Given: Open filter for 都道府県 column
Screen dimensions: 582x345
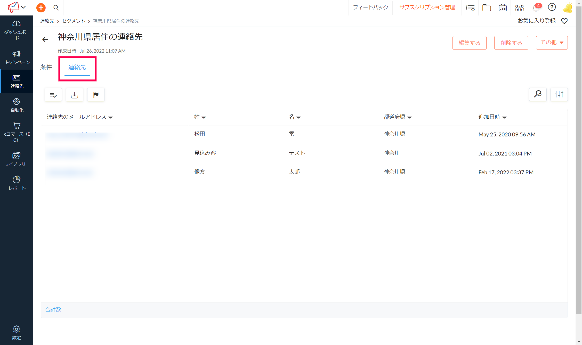Looking at the screenshot, I should coord(409,117).
